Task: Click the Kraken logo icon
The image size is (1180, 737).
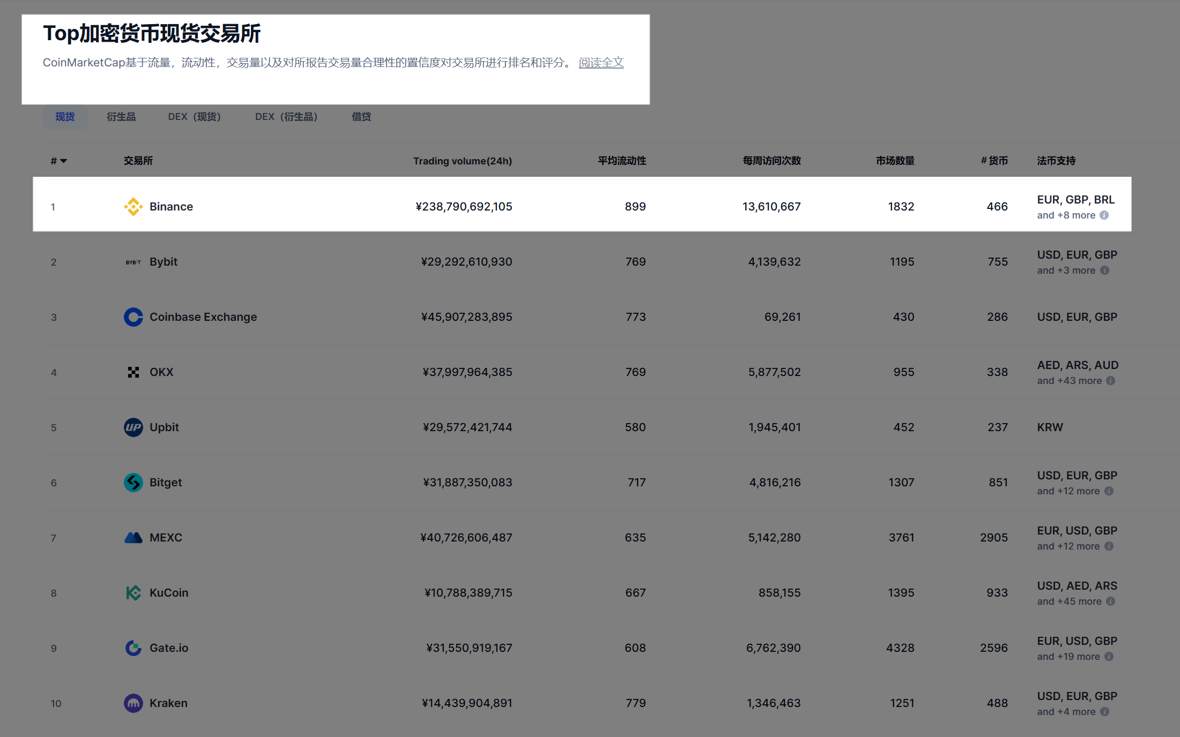Action: click(x=133, y=703)
